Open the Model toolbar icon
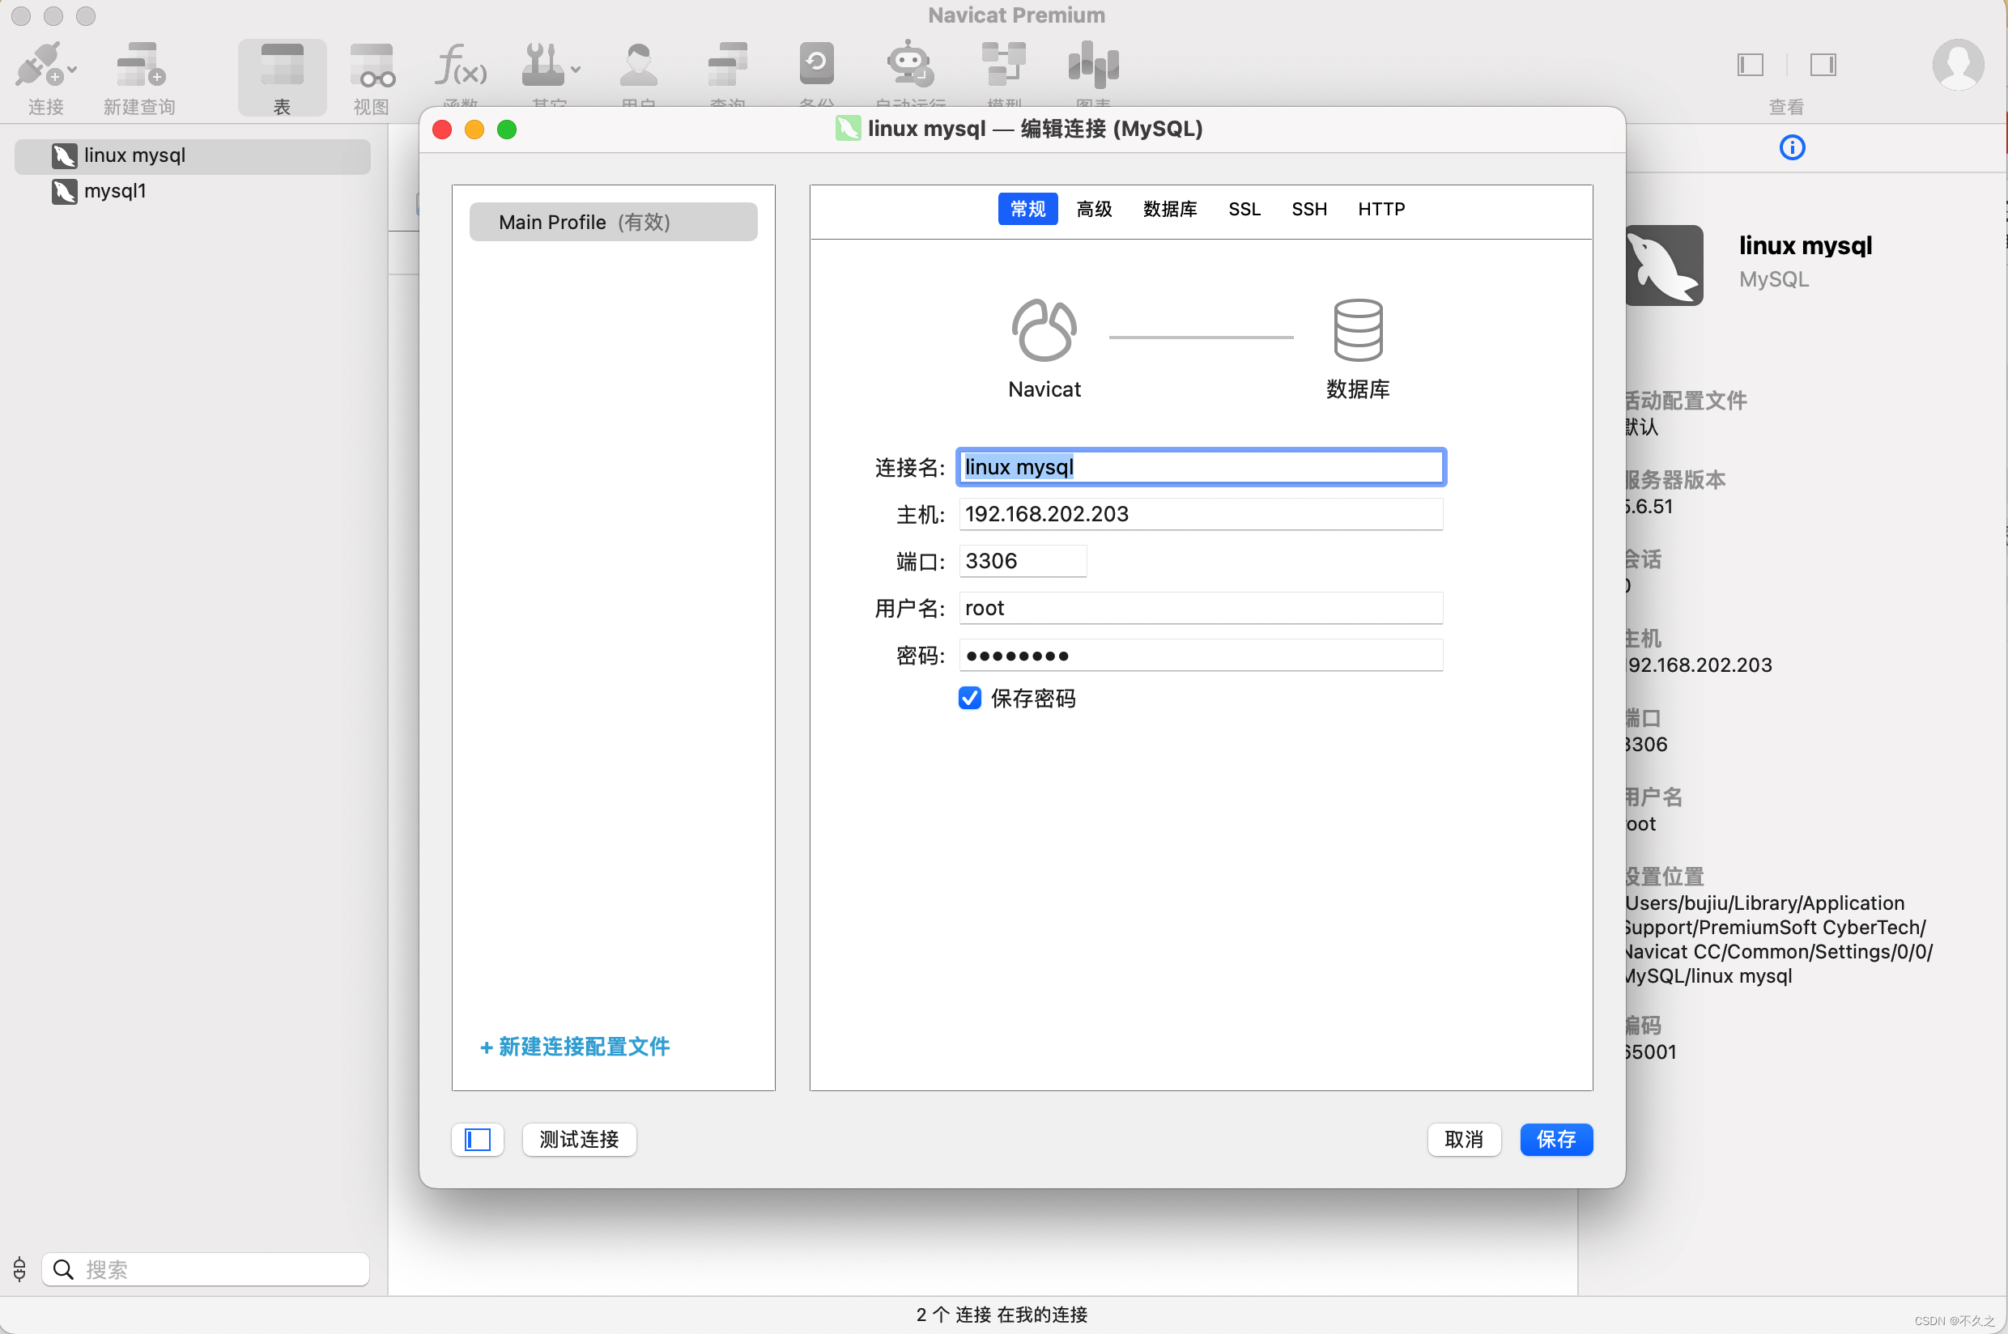 (1004, 64)
